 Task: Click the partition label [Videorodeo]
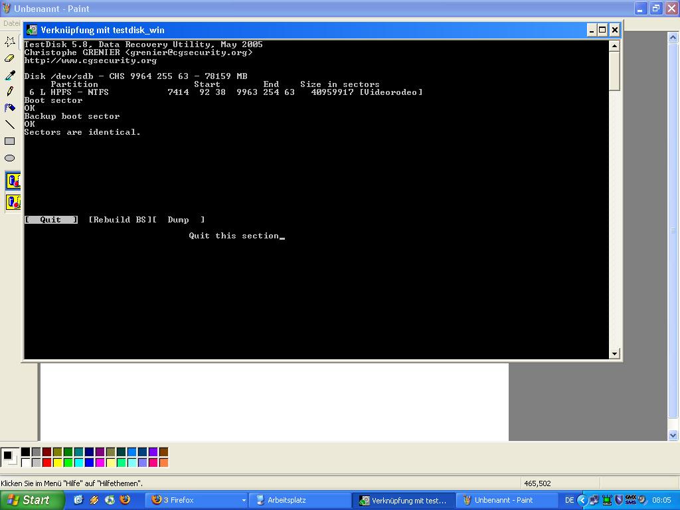390,92
